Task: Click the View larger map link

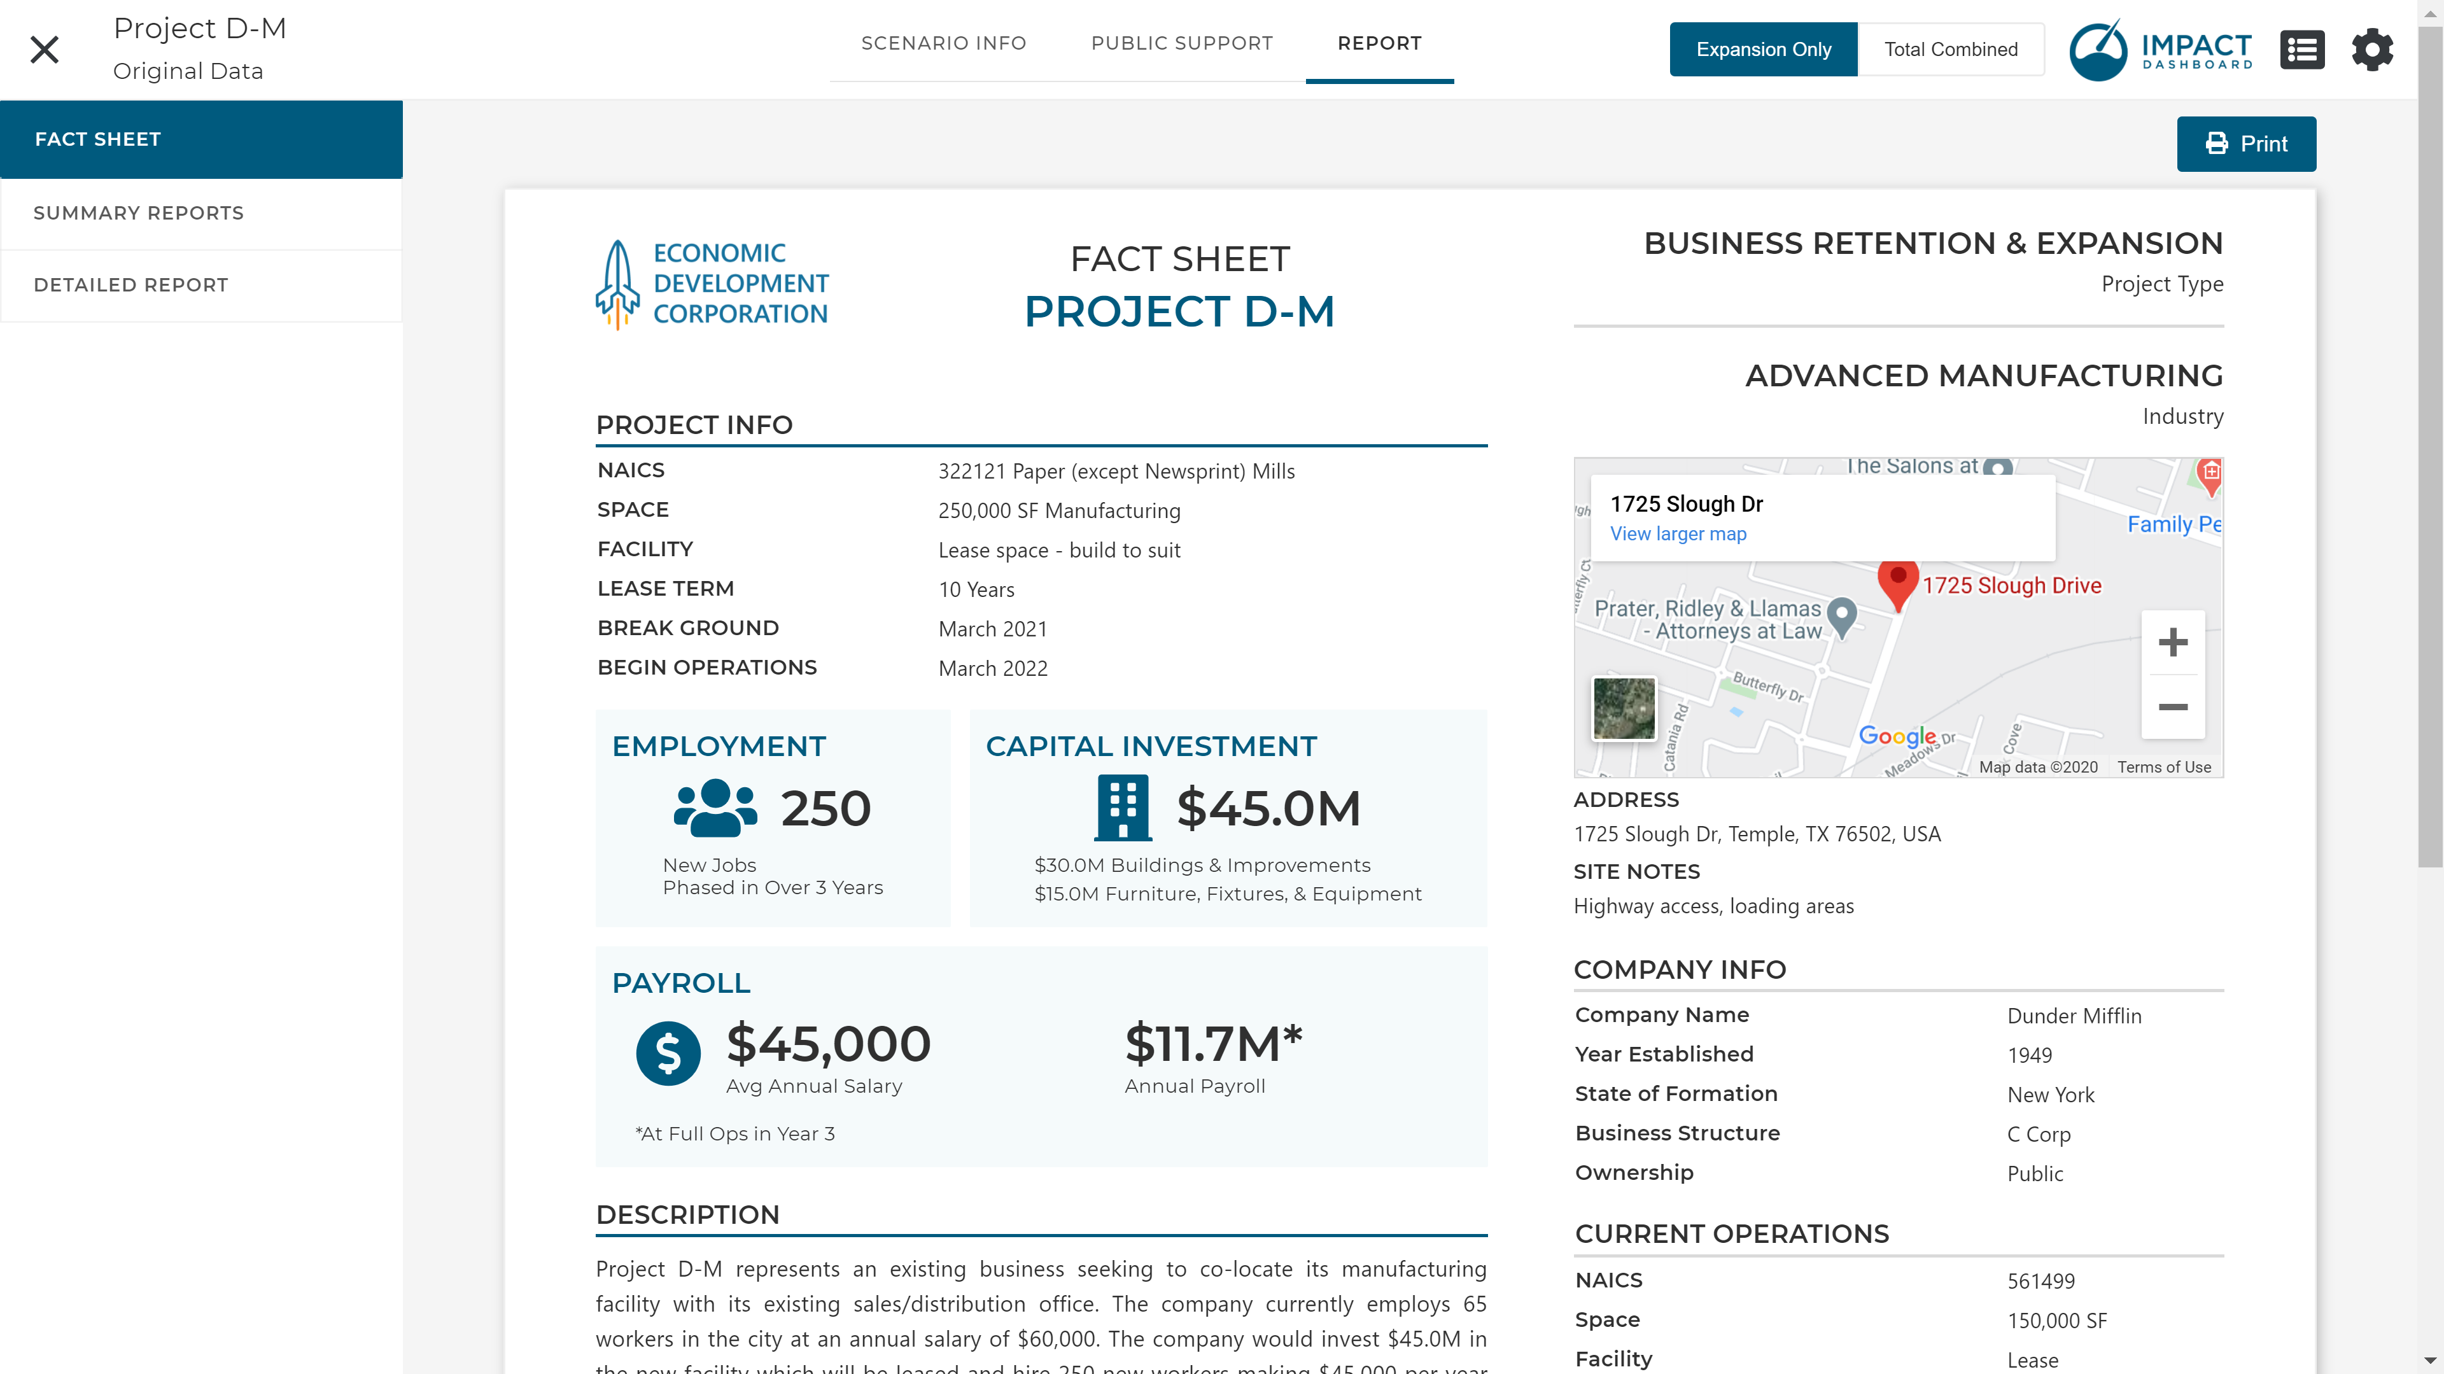Action: tap(1678, 533)
